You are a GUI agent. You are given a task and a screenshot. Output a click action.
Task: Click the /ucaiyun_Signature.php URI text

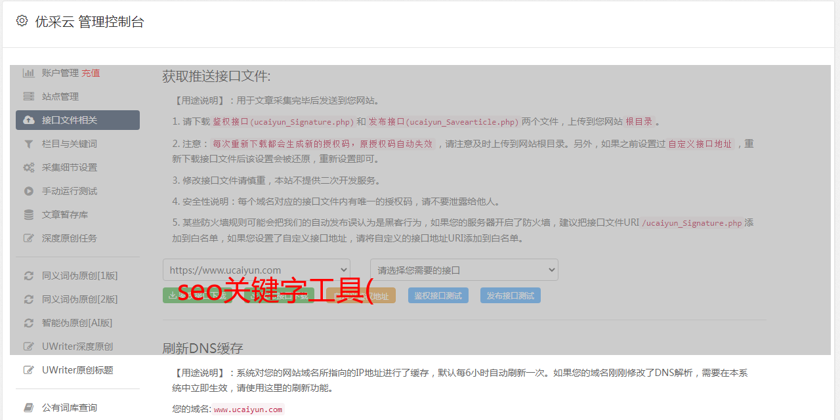click(692, 223)
